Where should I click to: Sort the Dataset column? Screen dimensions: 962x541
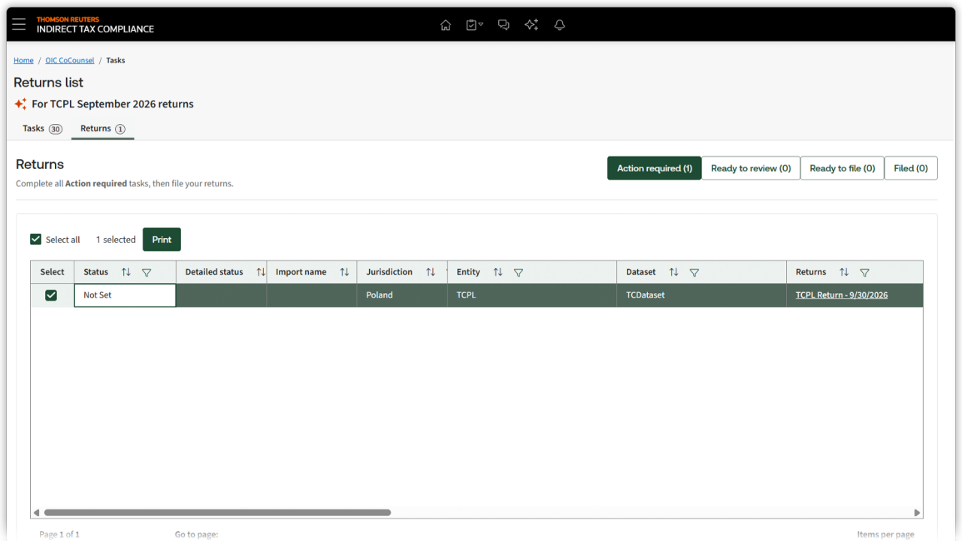click(674, 272)
